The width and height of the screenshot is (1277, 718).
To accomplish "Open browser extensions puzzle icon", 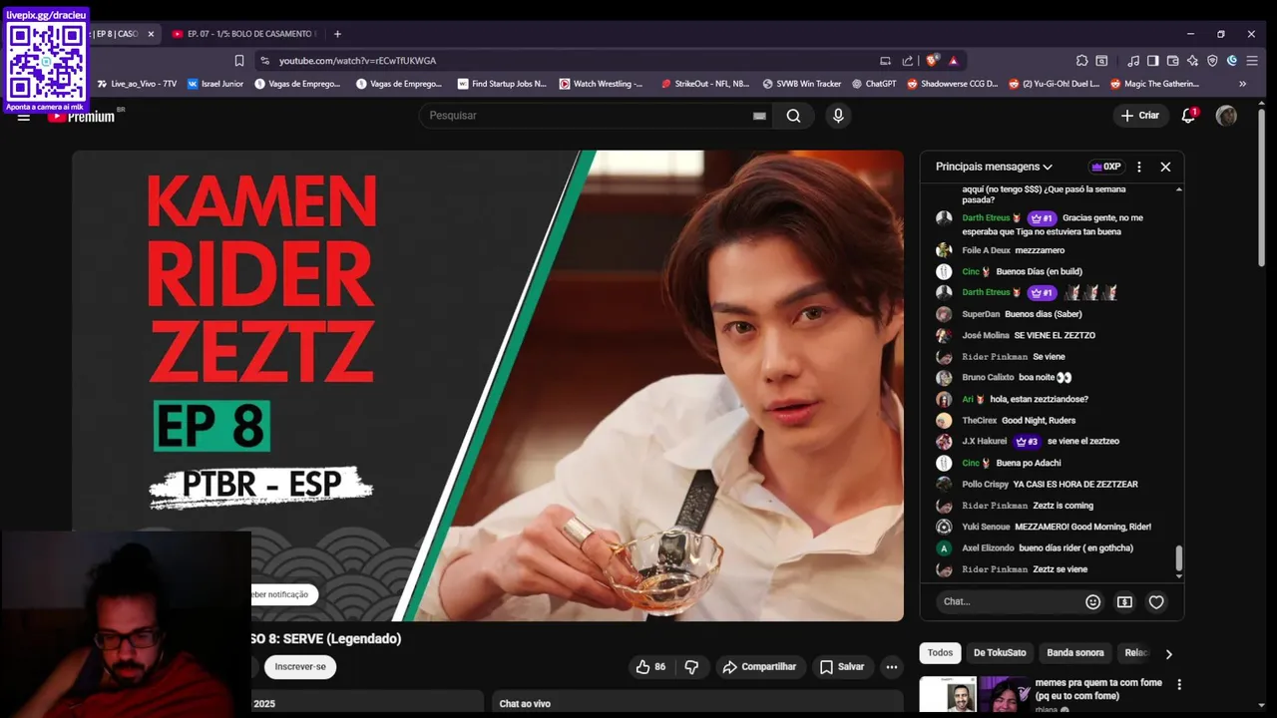I will pos(1081,61).
